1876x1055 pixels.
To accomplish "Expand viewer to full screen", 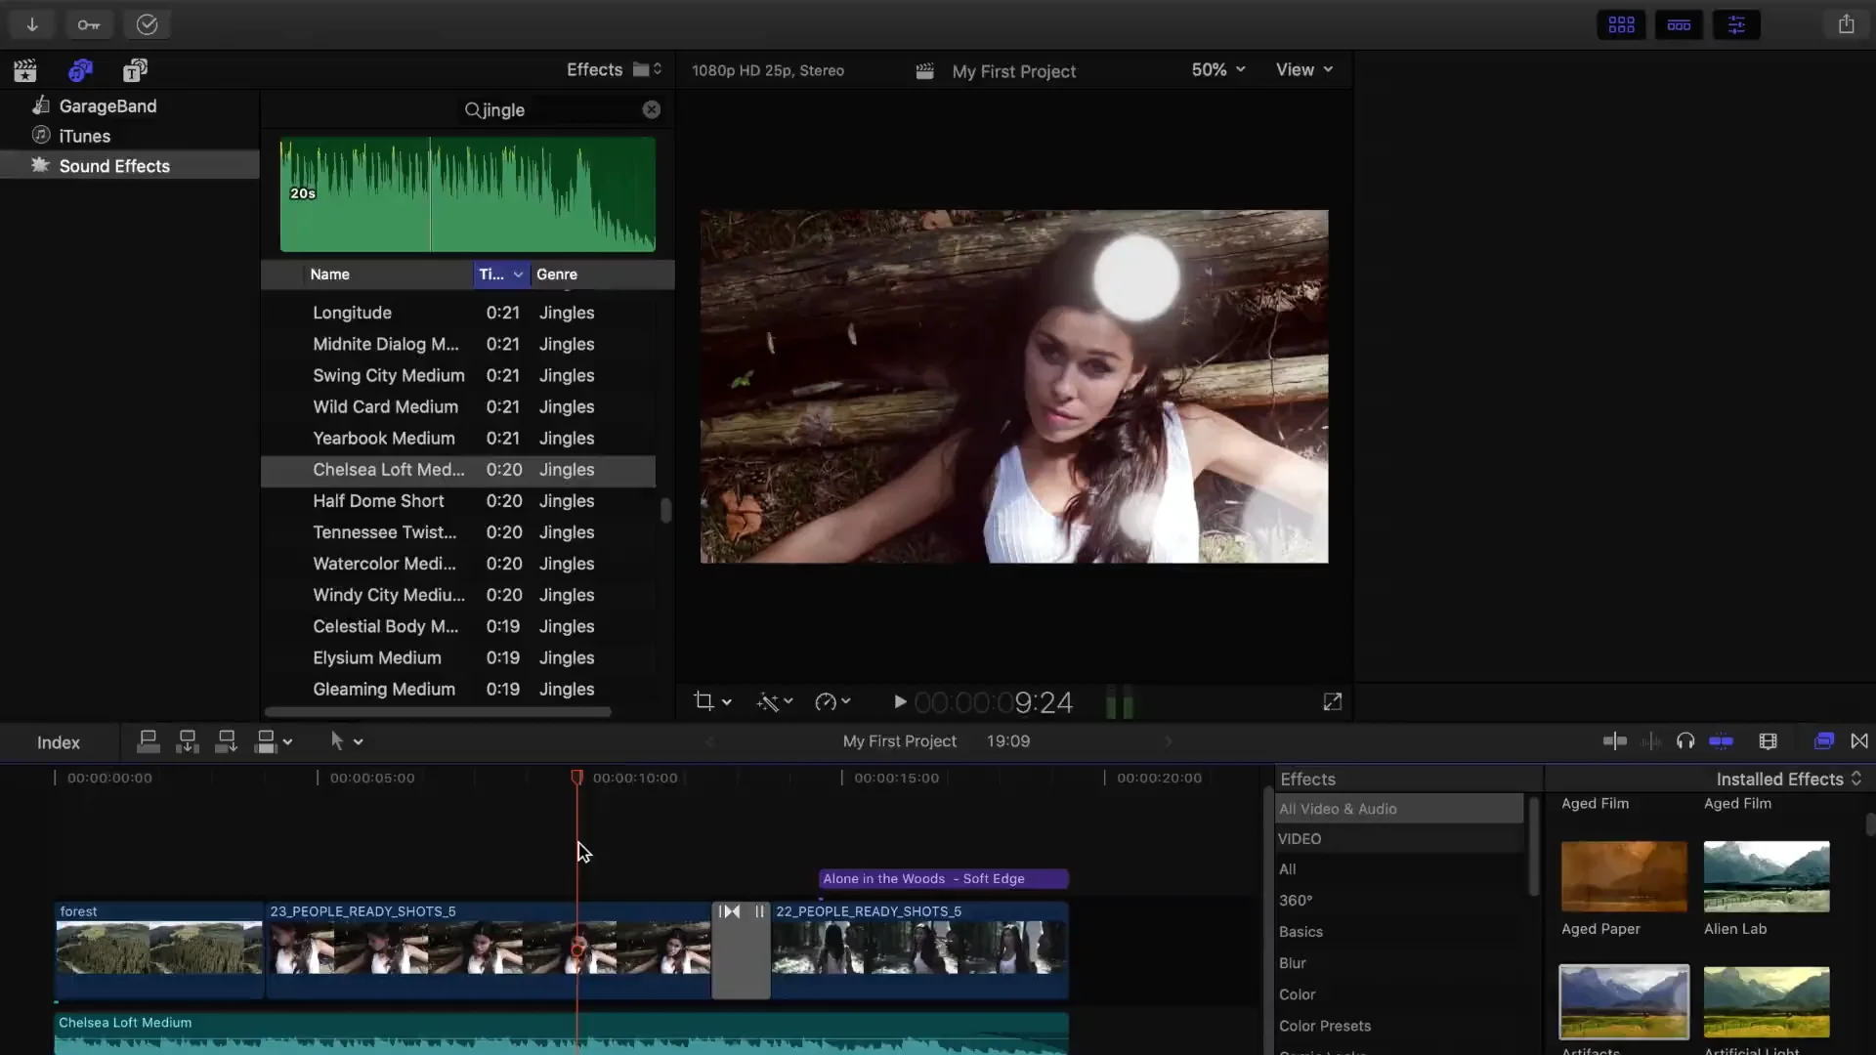I will (1332, 701).
